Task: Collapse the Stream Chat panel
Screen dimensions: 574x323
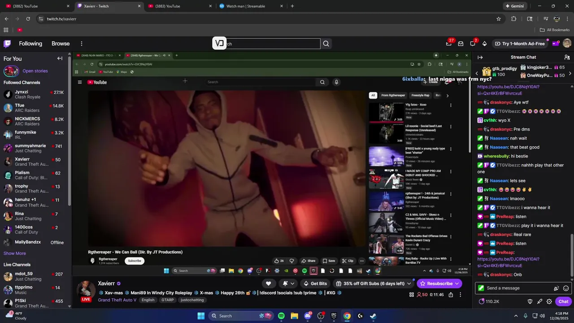Action: tap(480, 57)
